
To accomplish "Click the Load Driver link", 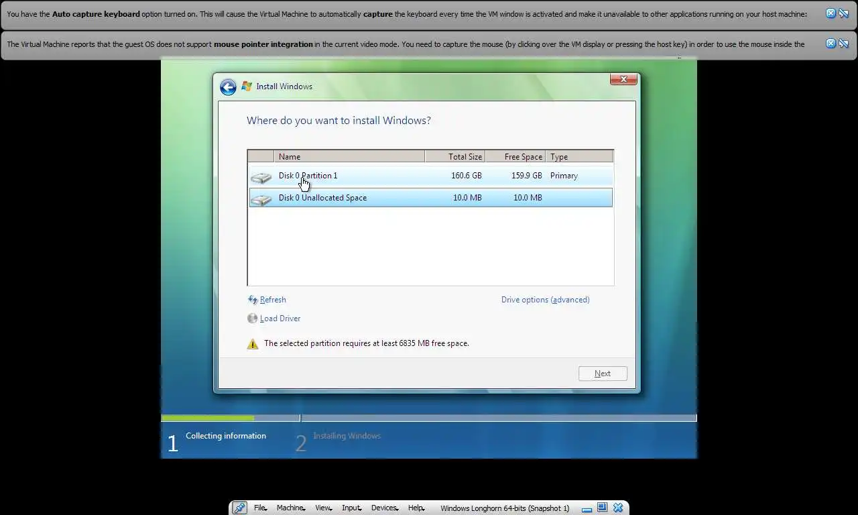I will pos(280,319).
